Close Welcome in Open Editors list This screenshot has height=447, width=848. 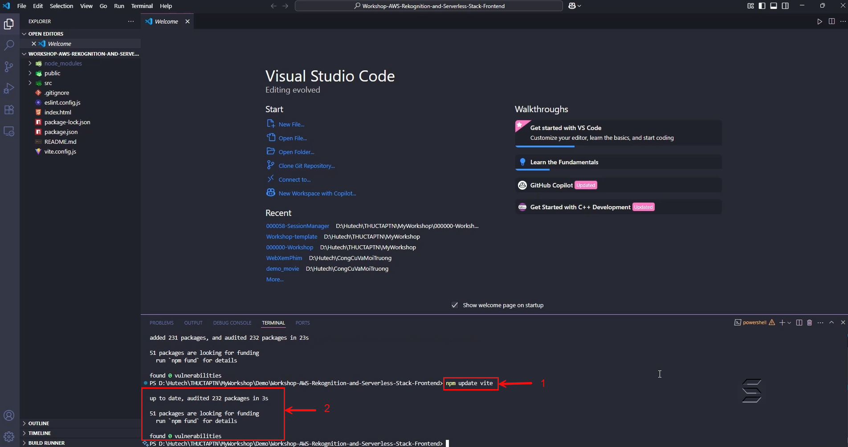click(x=34, y=44)
